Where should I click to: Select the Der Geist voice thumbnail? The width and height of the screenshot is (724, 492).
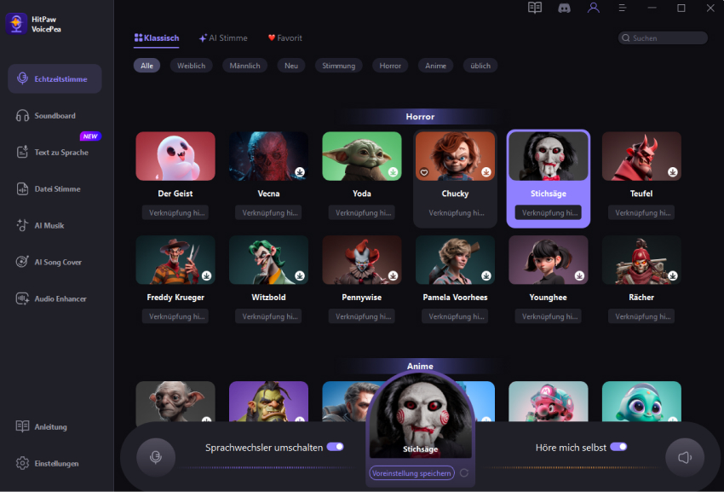pos(175,156)
